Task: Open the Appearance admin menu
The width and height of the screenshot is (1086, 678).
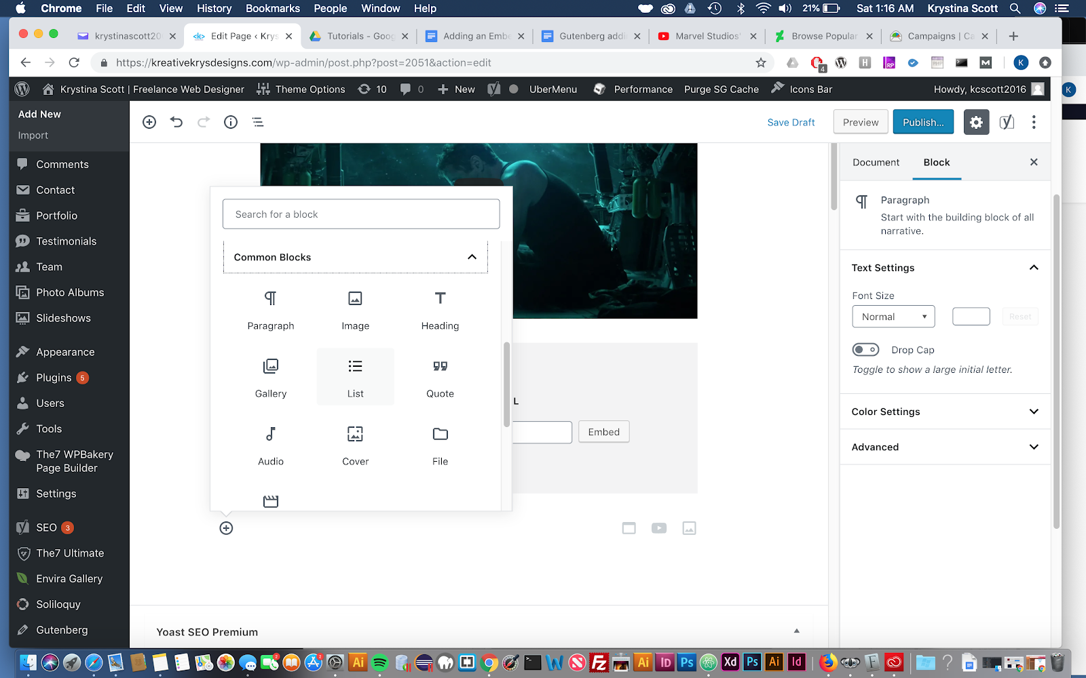Action: click(x=65, y=352)
